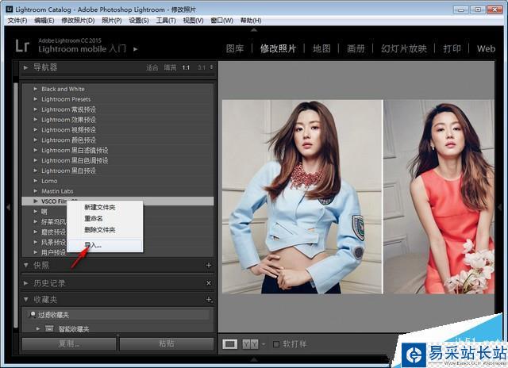Add a collection with plus beside 收藏夹
The height and width of the screenshot is (368, 508).
pyautogui.click(x=209, y=300)
